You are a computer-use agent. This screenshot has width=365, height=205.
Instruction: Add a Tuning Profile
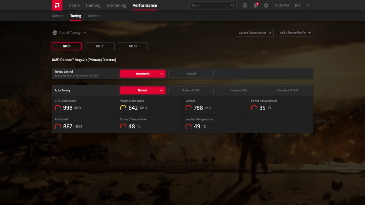pos(295,33)
